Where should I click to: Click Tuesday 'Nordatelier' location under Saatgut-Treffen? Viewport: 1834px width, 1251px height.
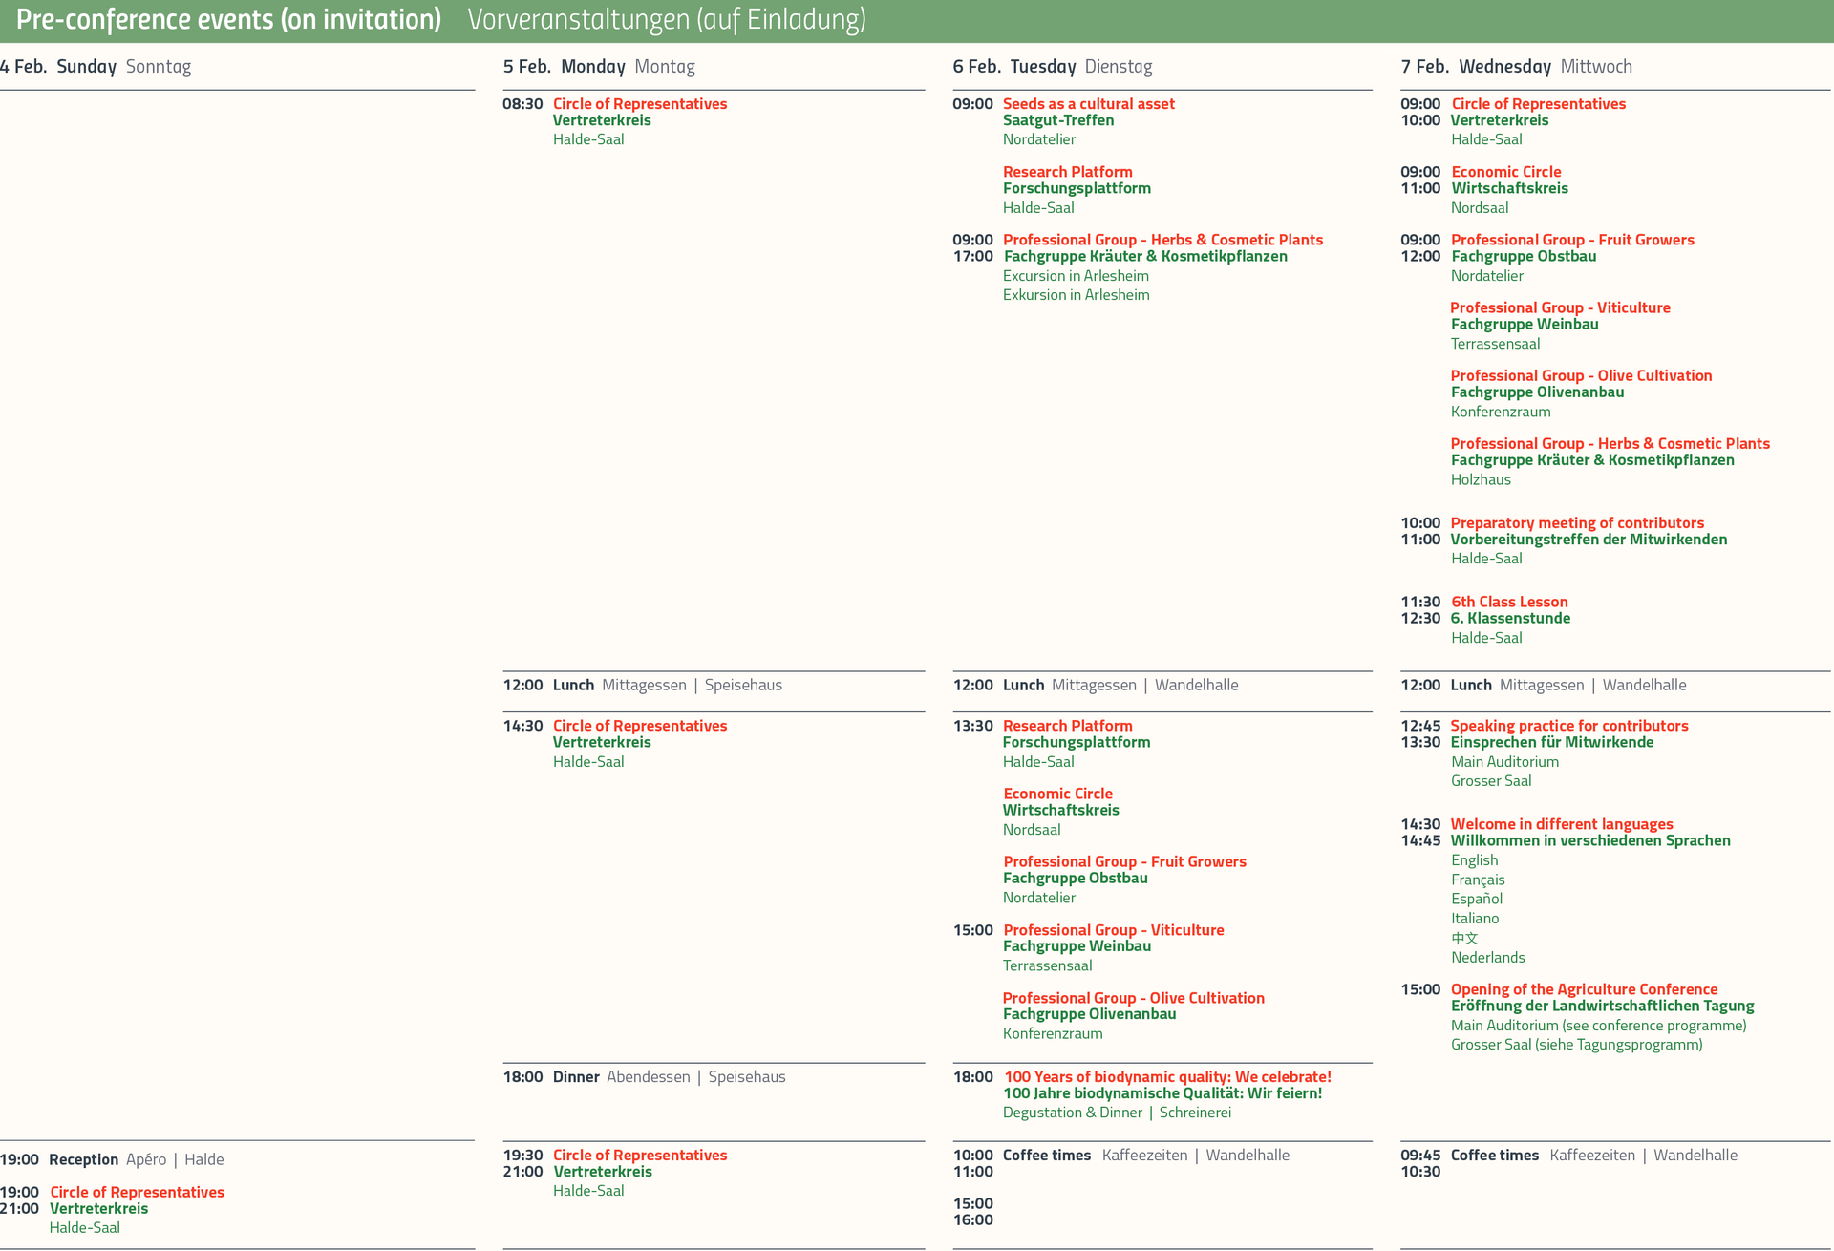pos(1039,139)
